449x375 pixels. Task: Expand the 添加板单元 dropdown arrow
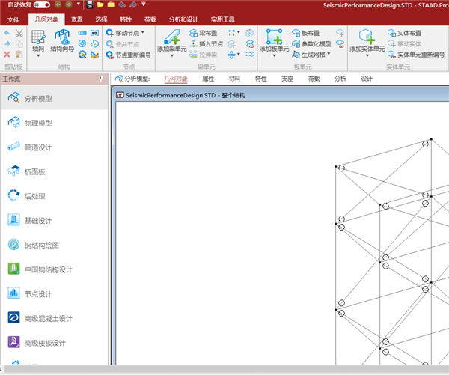tap(274, 56)
